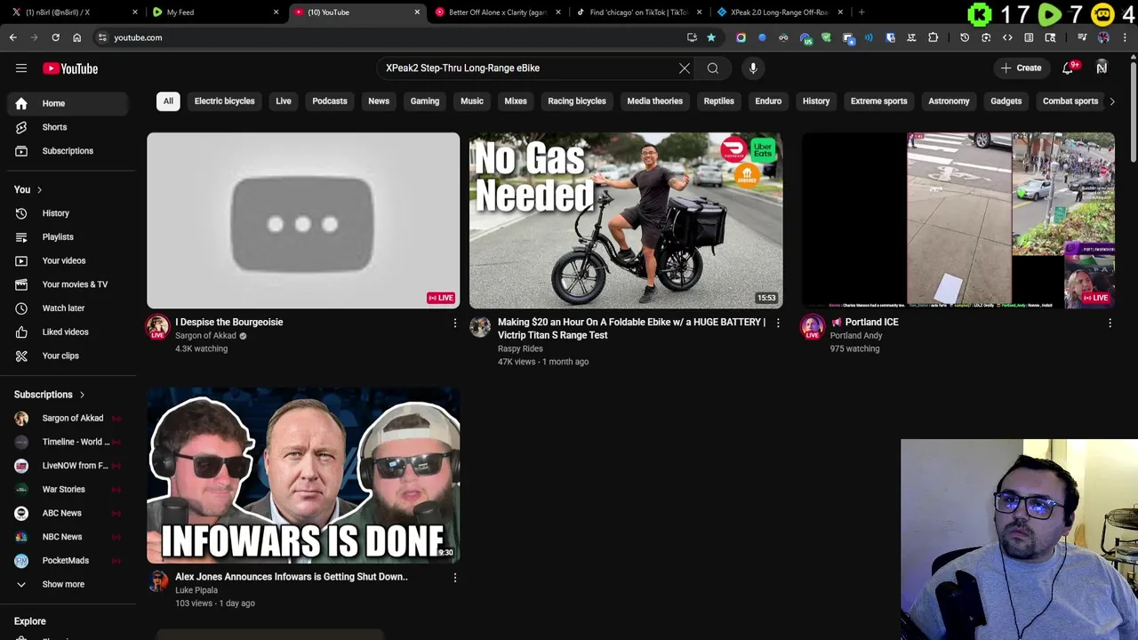Open Raspy Rides channel link
Viewport: 1138px width, 640px height.
tap(520, 348)
